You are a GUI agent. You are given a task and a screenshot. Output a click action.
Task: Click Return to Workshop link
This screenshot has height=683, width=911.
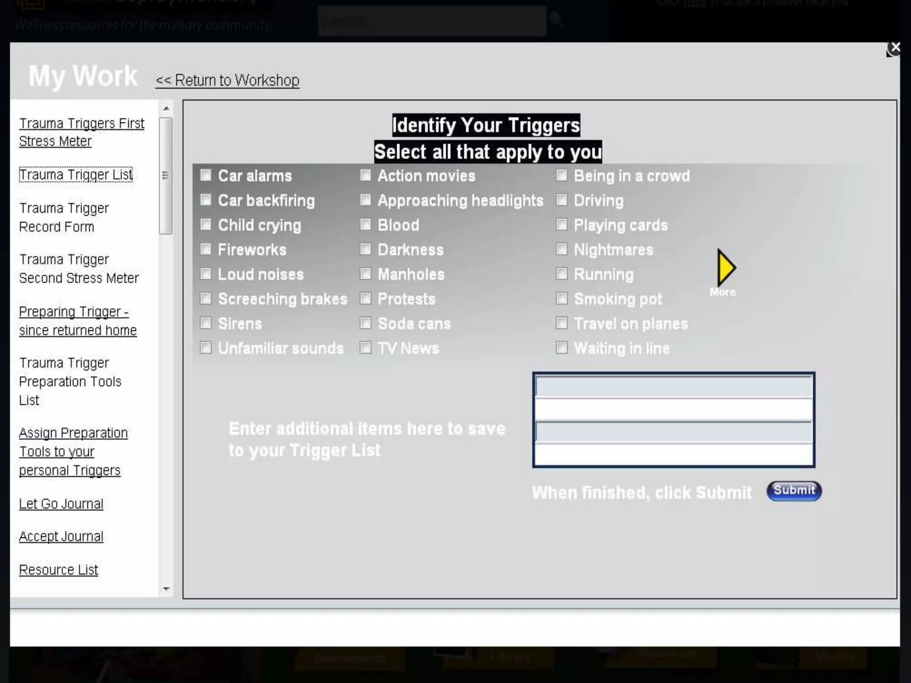tap(227, 80)
